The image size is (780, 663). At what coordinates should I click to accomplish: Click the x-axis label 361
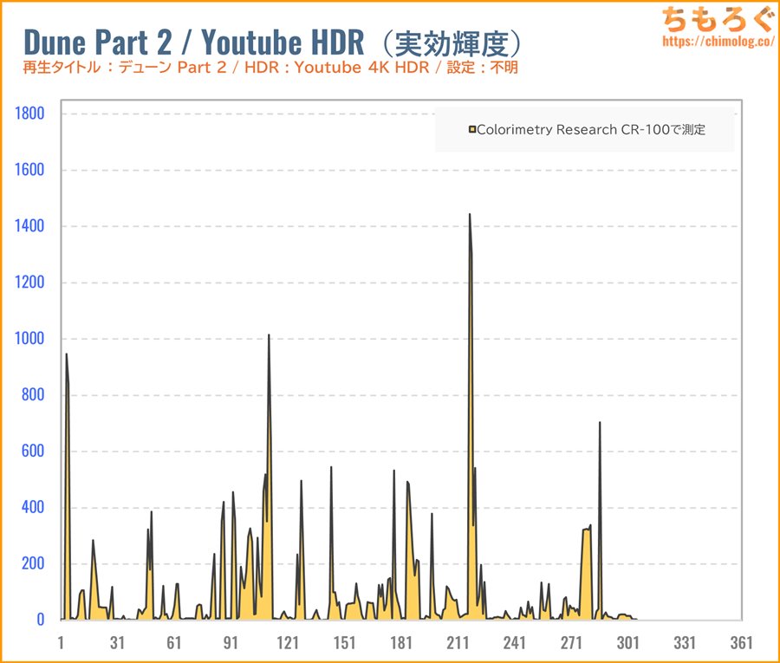click(x=741, y=642)
